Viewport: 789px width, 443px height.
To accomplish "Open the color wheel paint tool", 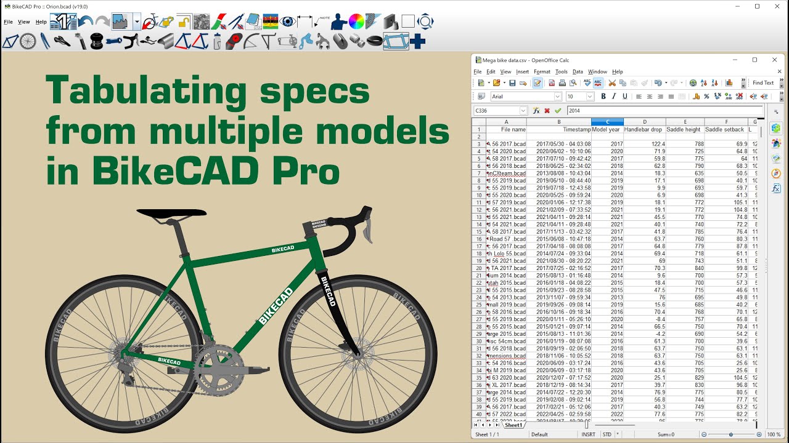I will pyautogui.click(x=356, y=22).
